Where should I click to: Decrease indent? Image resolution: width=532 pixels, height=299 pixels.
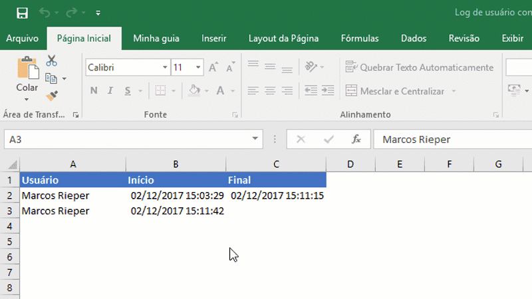[x=311, y=90]
